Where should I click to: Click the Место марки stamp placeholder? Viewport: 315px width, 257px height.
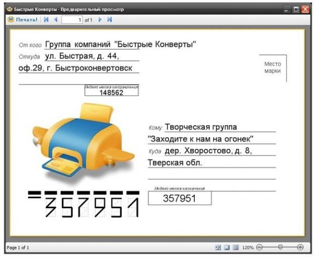pos(272,68)
